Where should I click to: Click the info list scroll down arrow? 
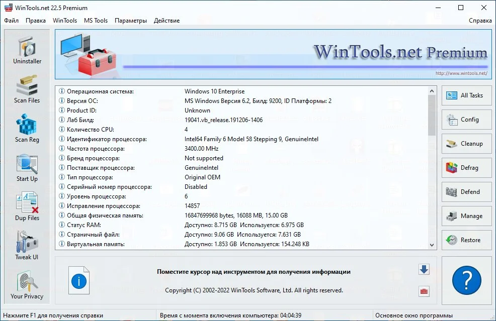(432, 245)
